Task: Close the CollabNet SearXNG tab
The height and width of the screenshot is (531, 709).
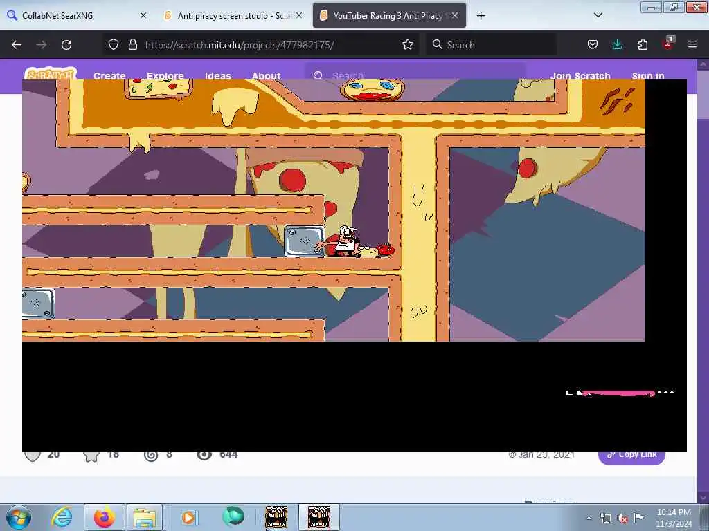Action: click(x=143, y=15)
